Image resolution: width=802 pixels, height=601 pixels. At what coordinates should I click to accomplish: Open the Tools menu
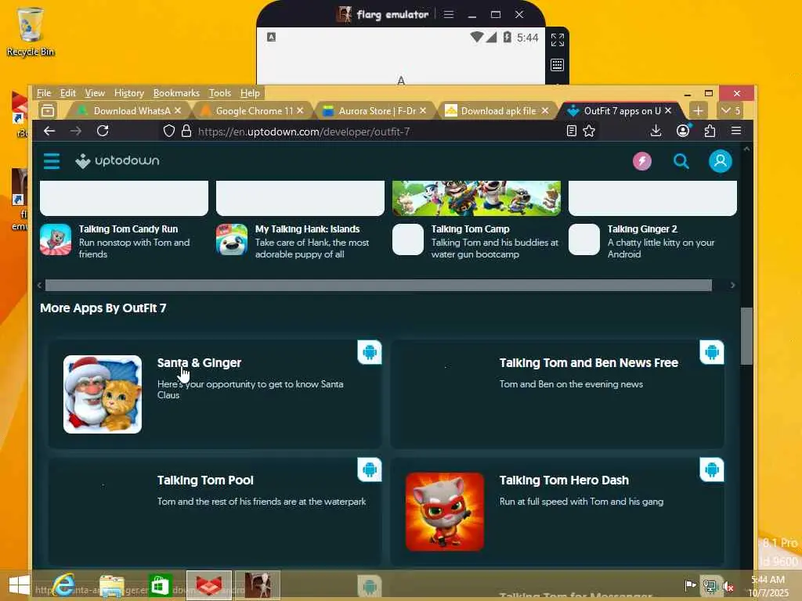point(220,93)
